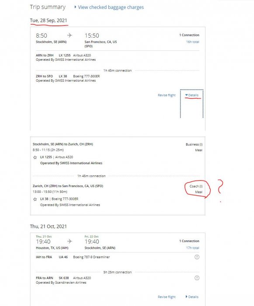254x306 pixels.
Task: Click Revise flight for Houston to Stockholm
Action: tap(167, 297)
